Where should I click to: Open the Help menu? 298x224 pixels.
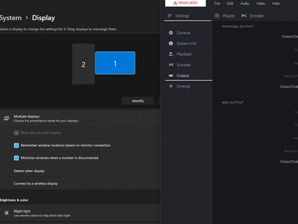(276, 3)
